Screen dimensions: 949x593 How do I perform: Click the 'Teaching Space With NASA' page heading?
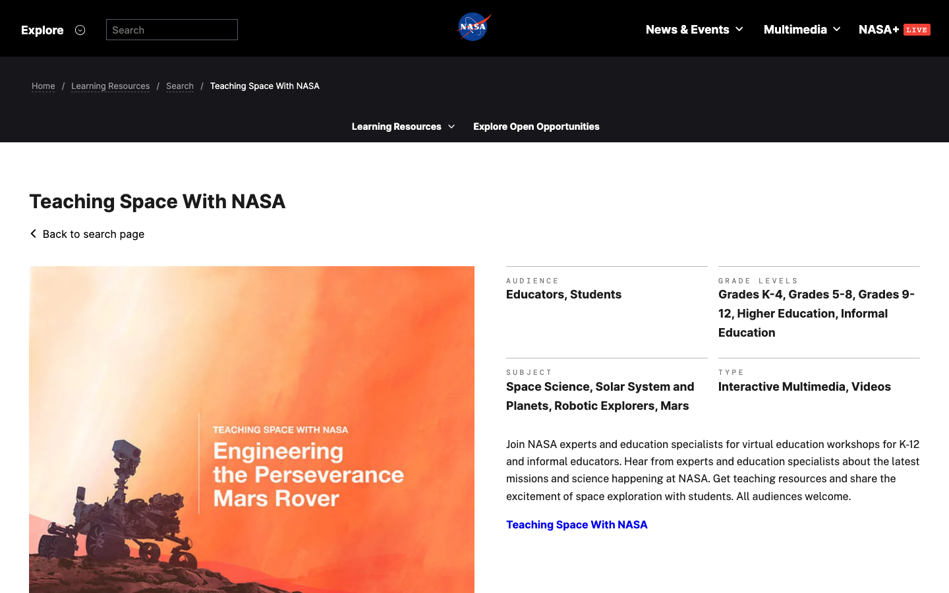(x=158, y=201)
